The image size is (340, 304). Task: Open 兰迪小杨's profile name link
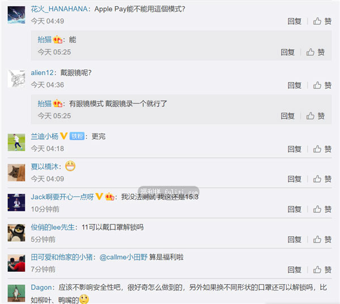(44, 136)
